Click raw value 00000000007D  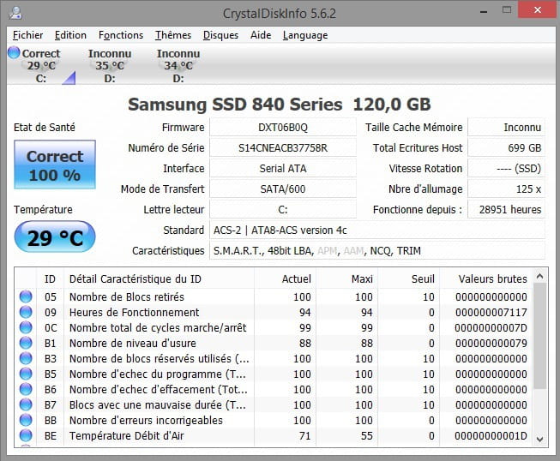pyautogui.click(x=491, y=327)
